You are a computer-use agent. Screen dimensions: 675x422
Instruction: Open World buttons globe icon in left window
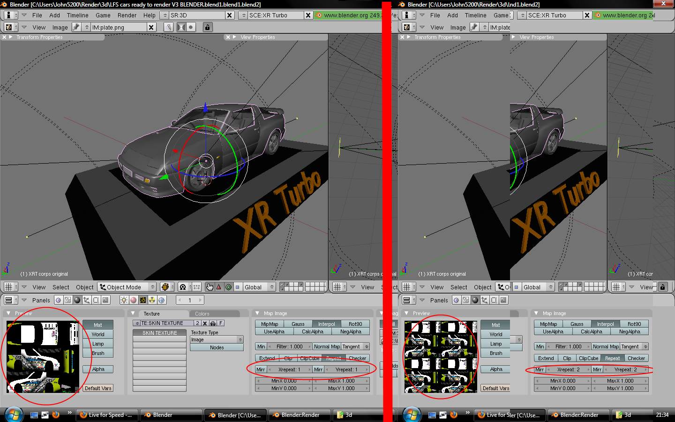pos(162,300)
